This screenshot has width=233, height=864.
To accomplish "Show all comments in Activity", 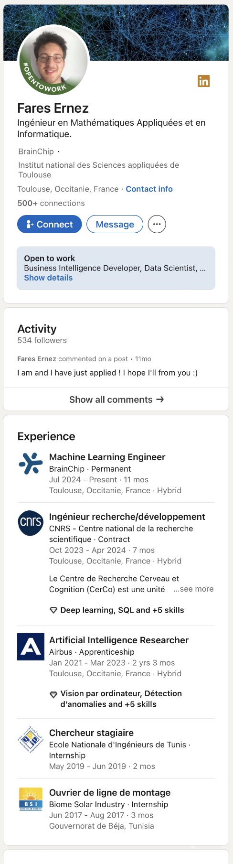I will pyautogui.click(x=116, y=400).
